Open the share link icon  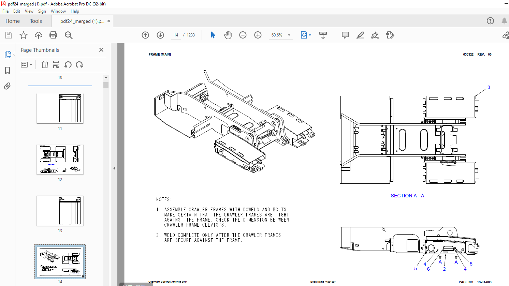(x=506, y=35)
